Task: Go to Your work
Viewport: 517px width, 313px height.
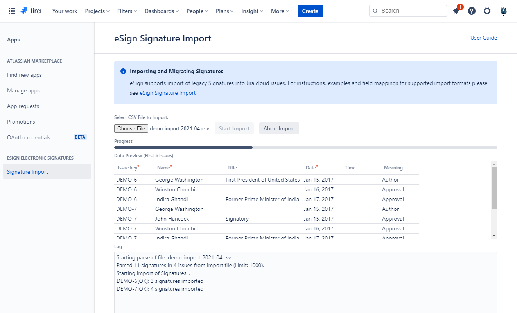Action: 65,11
